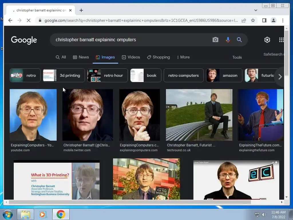Close the christopher barnatt tab
Screen dimensions: 293x220
(x=70, y=10)
